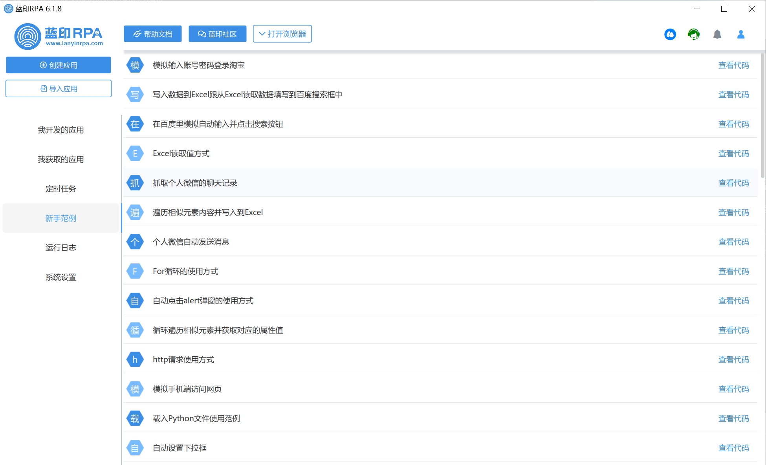Screen dimensions: 766x465
Task: Open the blue cloud icon in header
Action: click(x=670, y=35)
